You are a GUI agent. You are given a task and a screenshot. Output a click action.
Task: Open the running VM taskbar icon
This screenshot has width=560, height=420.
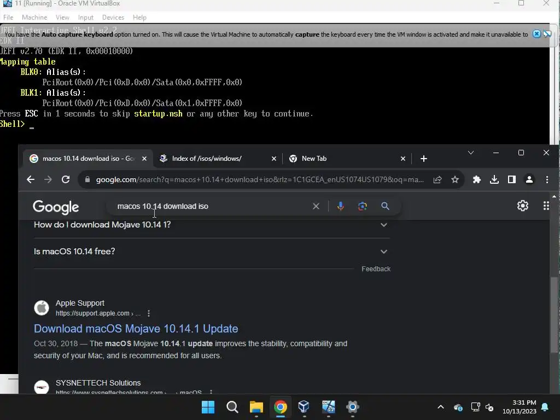328,407
